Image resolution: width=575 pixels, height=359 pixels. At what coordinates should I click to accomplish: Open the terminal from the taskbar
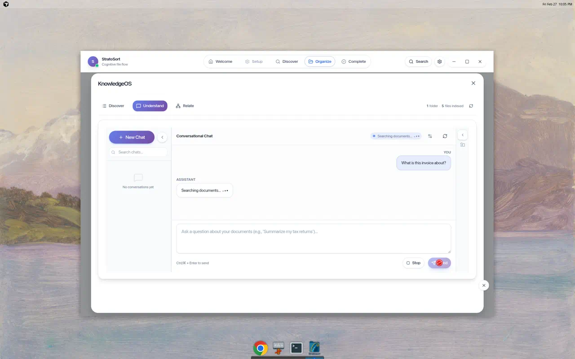pos(296,347)
